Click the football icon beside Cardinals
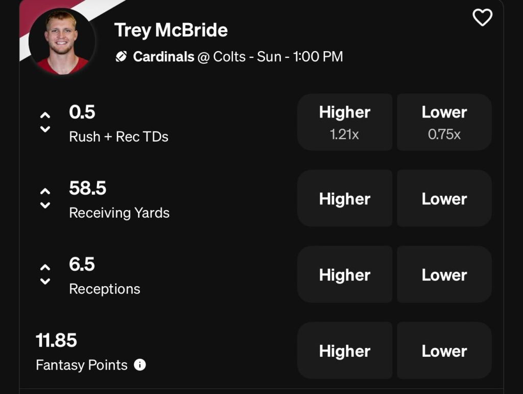 click(x=121, y=57)
